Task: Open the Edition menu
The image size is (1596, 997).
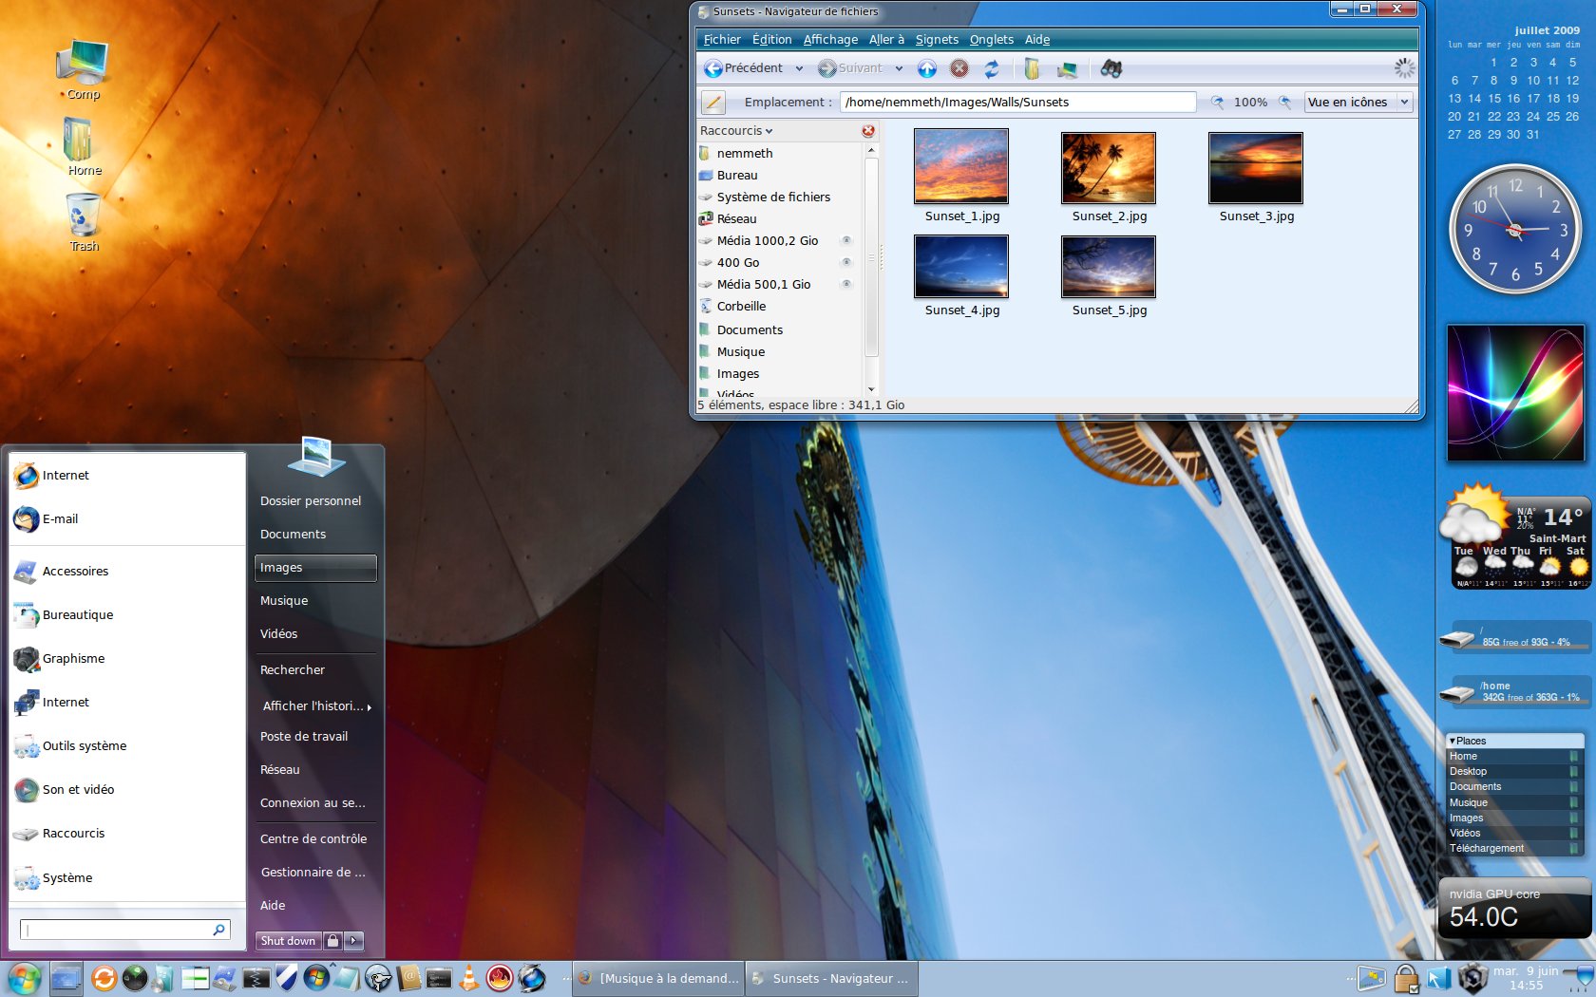Action: coord(771,39)
